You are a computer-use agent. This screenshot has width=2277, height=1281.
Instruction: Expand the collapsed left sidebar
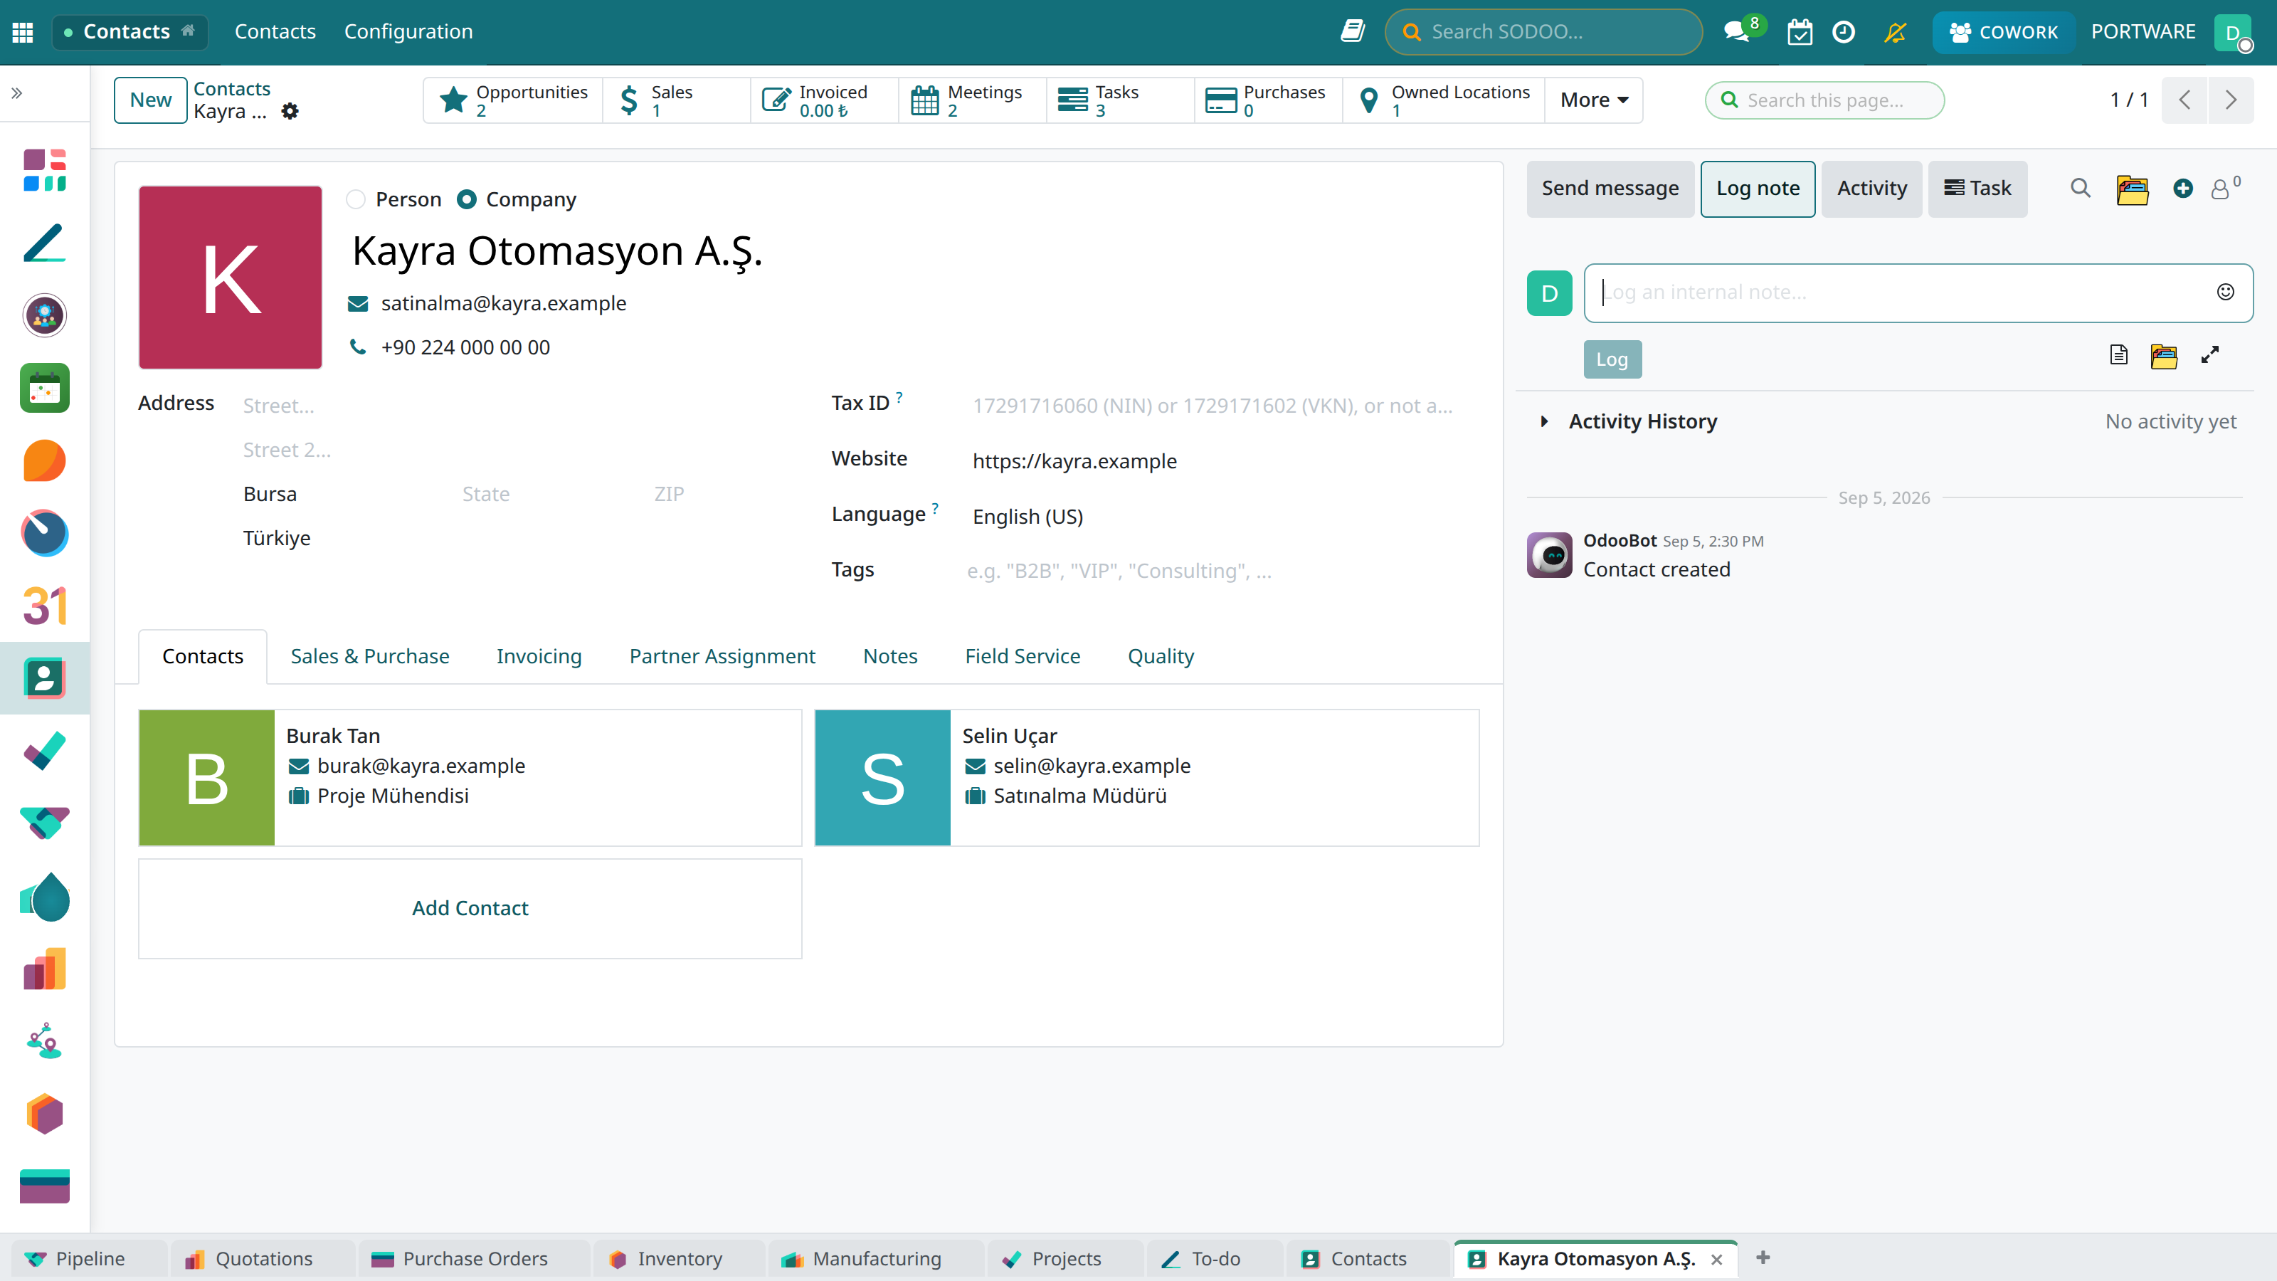[17, 93]
